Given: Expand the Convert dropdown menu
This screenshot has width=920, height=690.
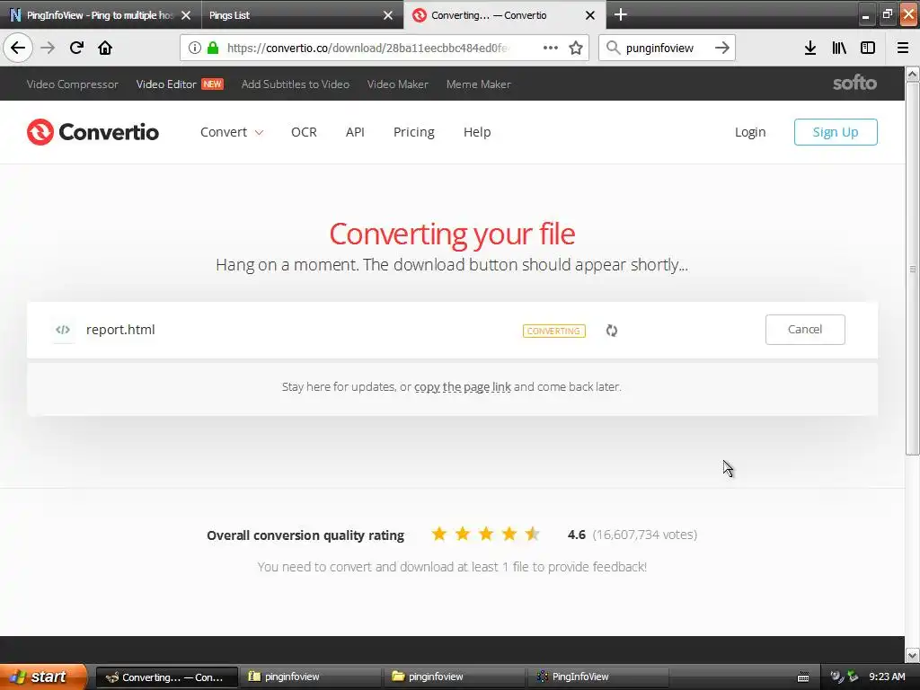Looking at the screenshot, I should pos(232,132).
